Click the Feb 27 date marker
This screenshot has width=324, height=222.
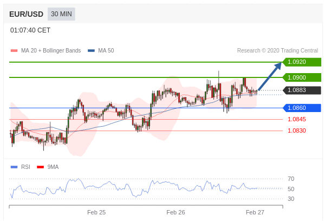[x=255, y=212]
